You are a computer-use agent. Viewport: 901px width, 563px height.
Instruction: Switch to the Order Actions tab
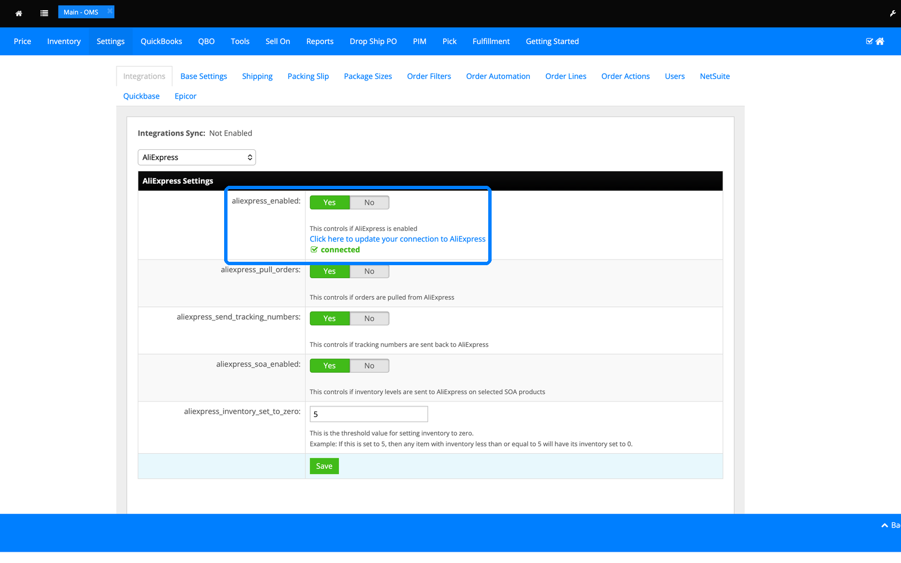pos(625,76)
